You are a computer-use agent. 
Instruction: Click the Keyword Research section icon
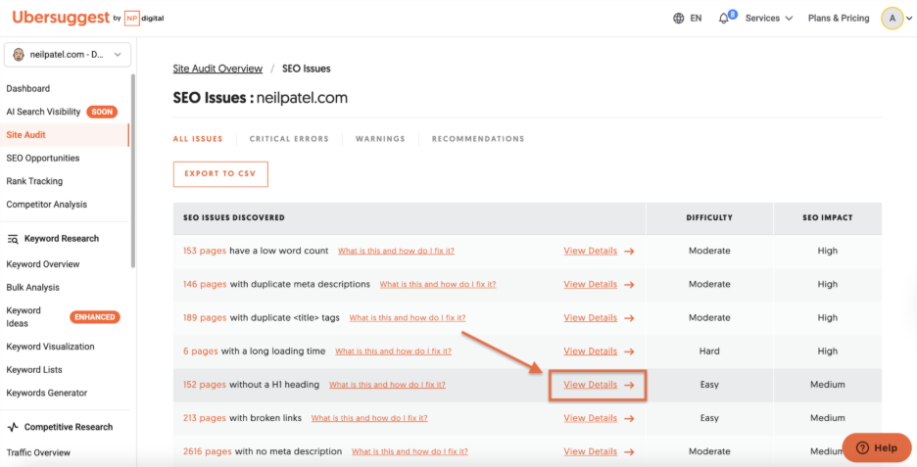point(13,239)
